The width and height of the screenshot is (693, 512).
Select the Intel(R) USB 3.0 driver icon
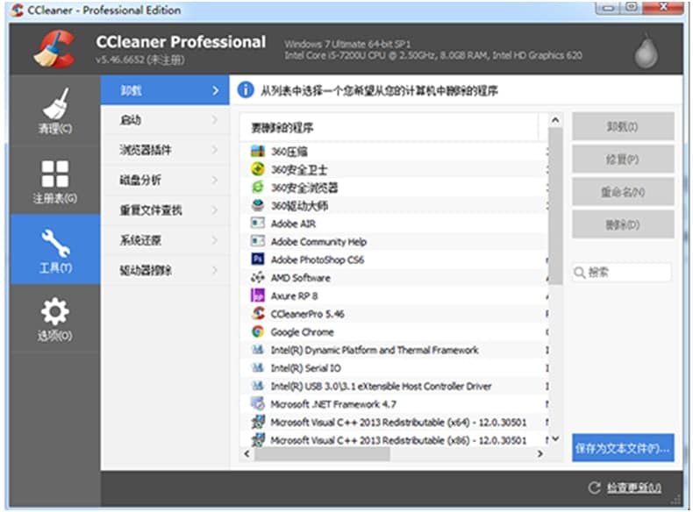click(258, 386)
